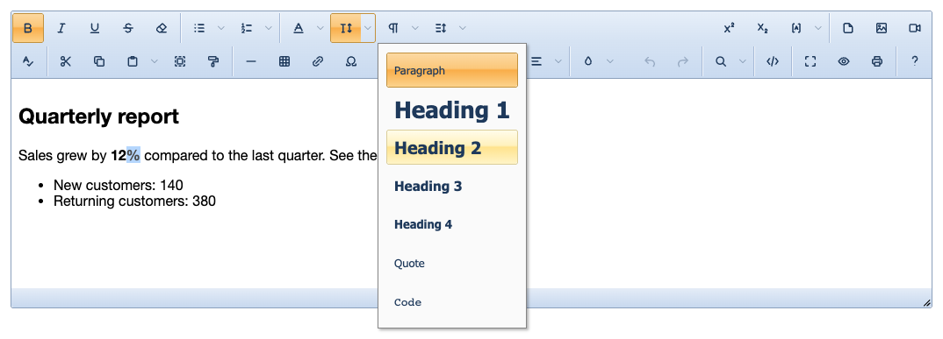Click the font color A icon
Image resolution: width=943 pixels, height=339 pixels.
tap(299, 28)
